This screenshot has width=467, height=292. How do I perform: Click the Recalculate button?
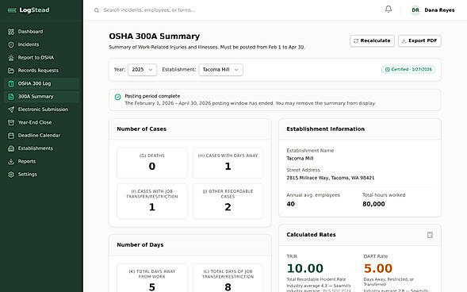372,40
